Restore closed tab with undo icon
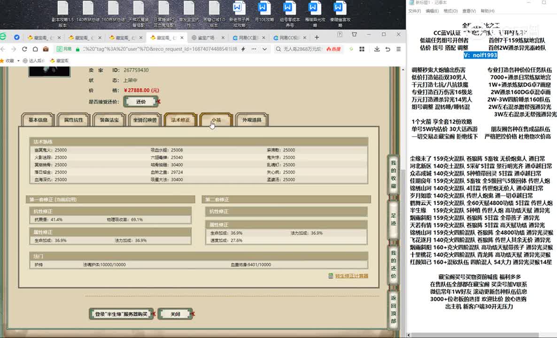The image size is (557, 338). click(388, 49)
